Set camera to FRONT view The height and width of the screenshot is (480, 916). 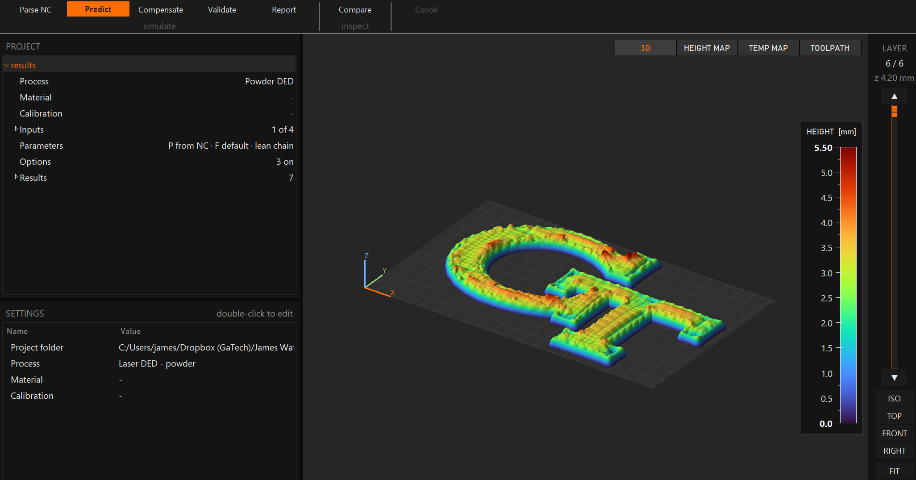coord(894,433)
